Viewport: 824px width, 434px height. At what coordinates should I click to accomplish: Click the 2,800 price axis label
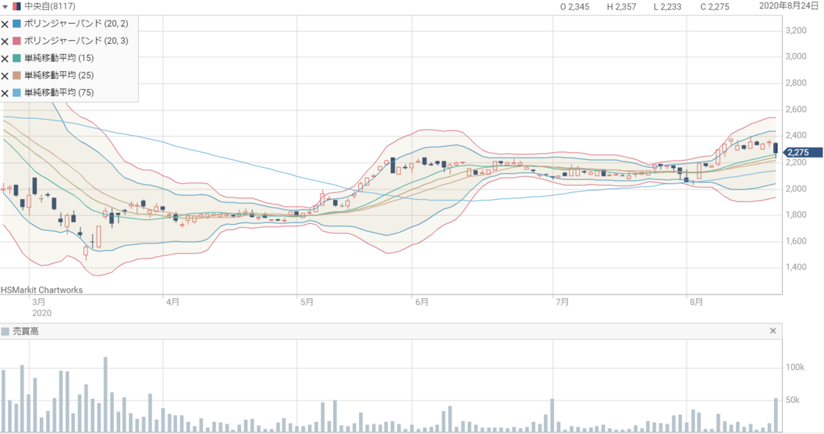point(796,83)
